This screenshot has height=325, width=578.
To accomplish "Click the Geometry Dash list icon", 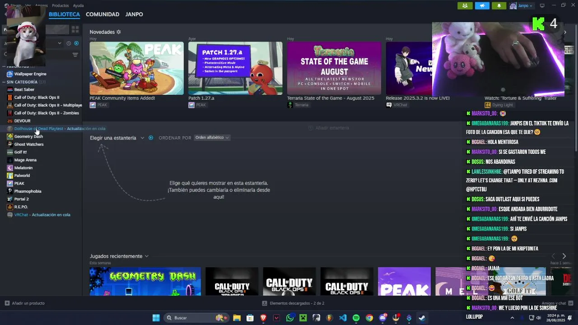I will [10, 136].
